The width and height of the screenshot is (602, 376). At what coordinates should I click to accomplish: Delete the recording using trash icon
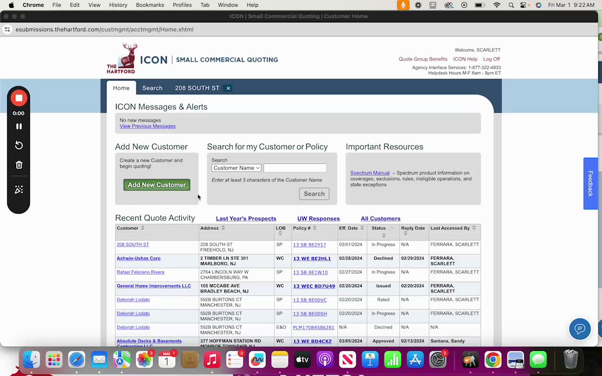18,165
